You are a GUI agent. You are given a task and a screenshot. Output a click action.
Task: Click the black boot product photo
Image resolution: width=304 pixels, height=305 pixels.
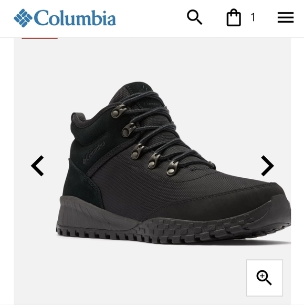click(173, 163)
